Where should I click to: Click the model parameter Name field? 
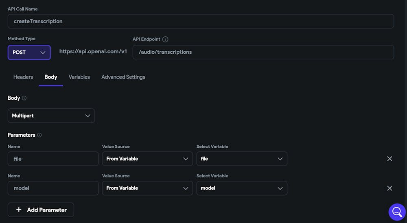coord(53,188)
